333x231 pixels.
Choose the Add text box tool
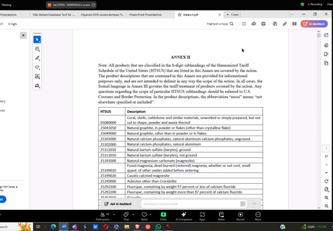point(37,77)
